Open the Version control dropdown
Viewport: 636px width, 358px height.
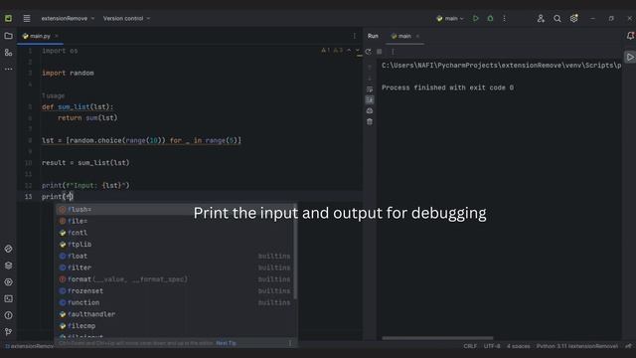click(x=126, y=18)
